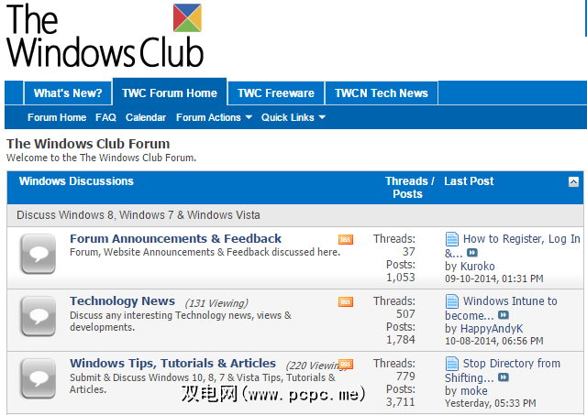This screenshot has width=587, height=415.
Task: Click threads count '507'
Action: pyautogui.click(x=405, y=314)
